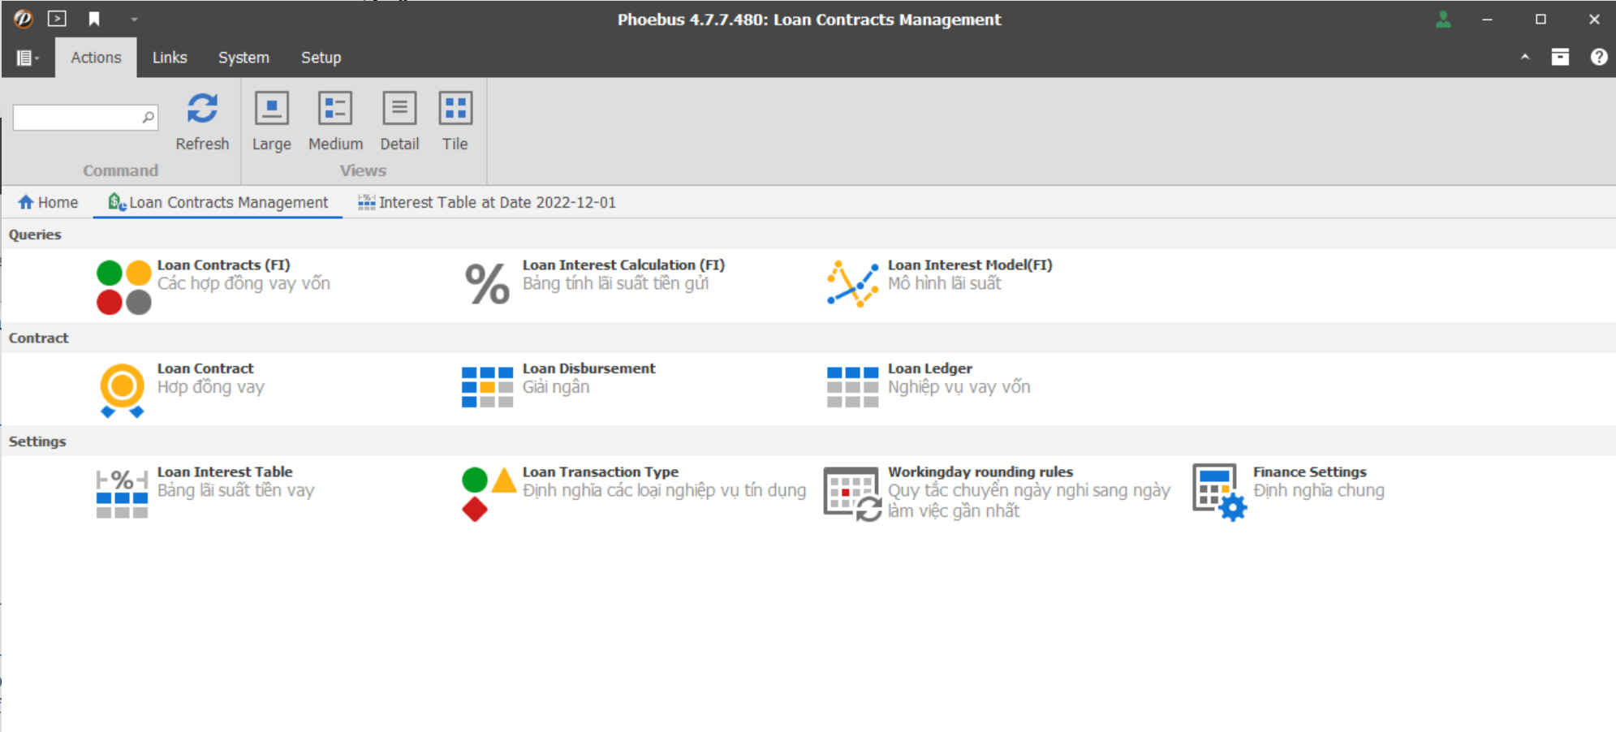
Task: Open the Loan Disbursement item
Action: 487,387
